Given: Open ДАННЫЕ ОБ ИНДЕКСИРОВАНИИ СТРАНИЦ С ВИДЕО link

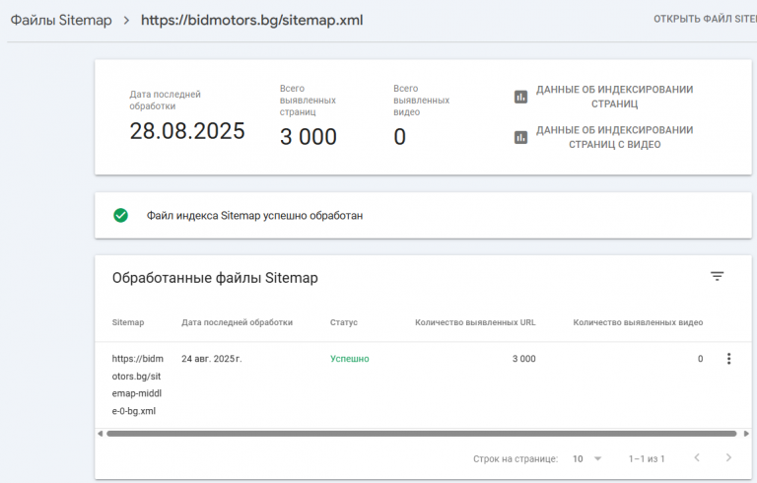Looking at the screenshot, I should coord(614,137).
